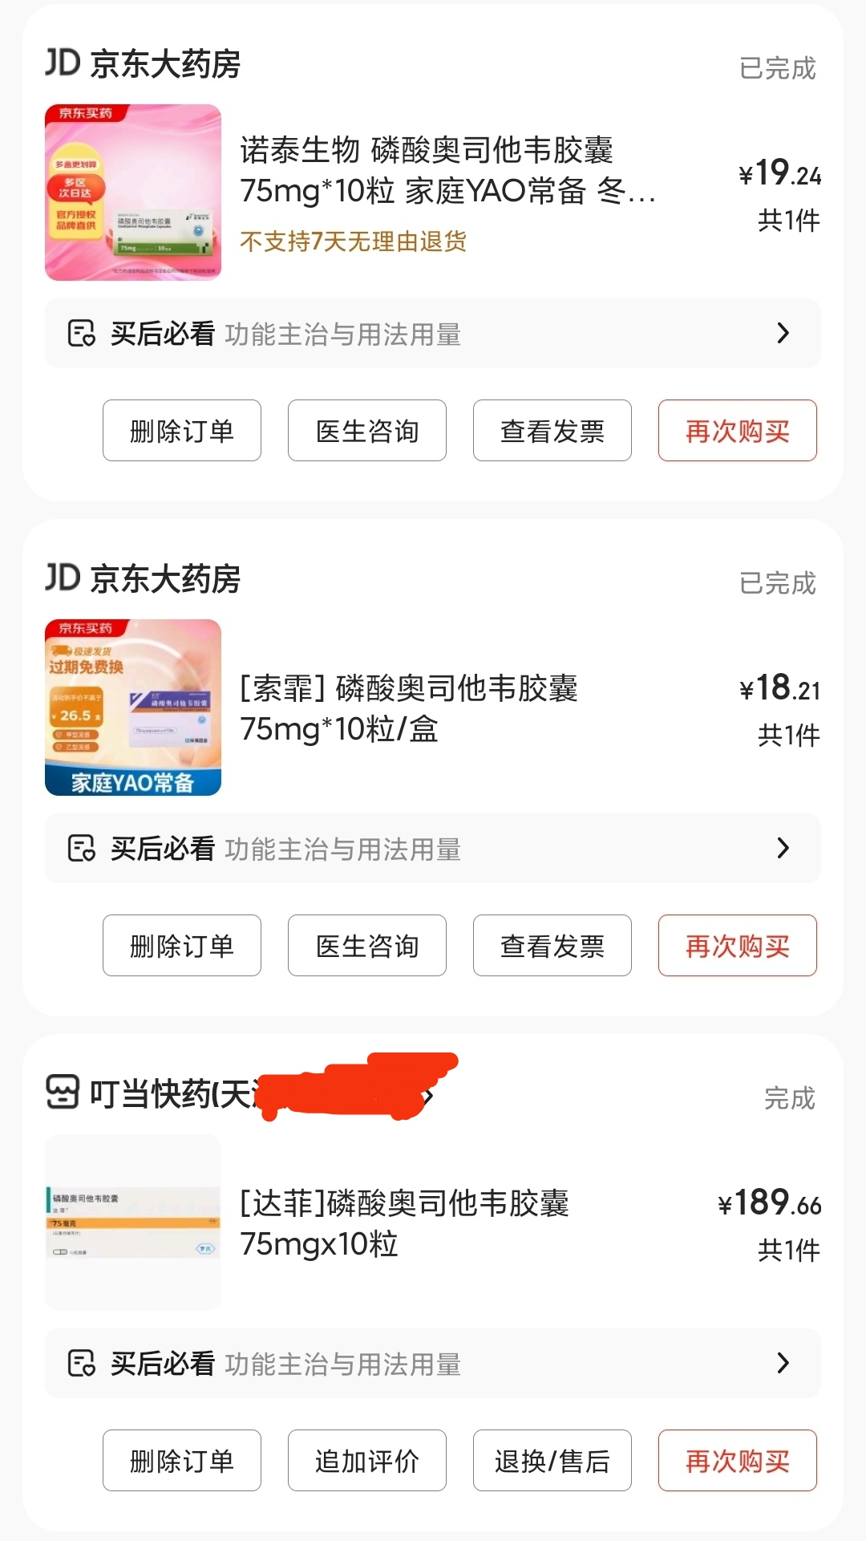Screen dimensions: 866x1541
Task: Tap document icon in second 买后必看 row
Action: (x=81, y=849)
